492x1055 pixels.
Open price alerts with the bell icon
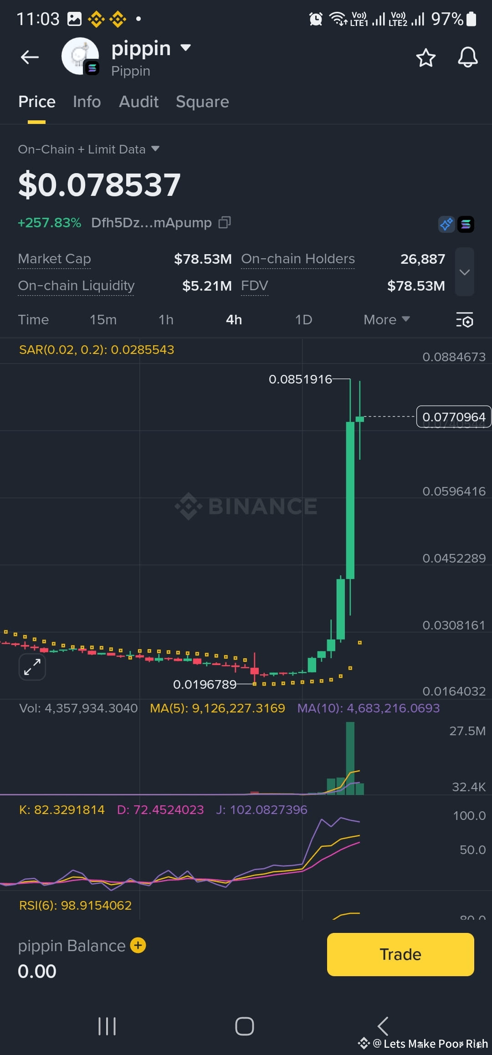pyautogui.click(x=468, y=57)
